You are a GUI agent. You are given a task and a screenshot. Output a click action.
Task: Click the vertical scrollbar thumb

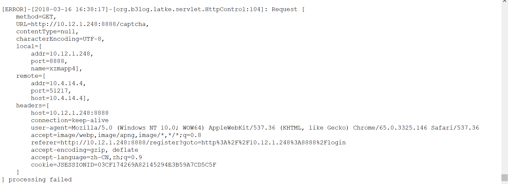pyautogui.click(x=505, y=177)
